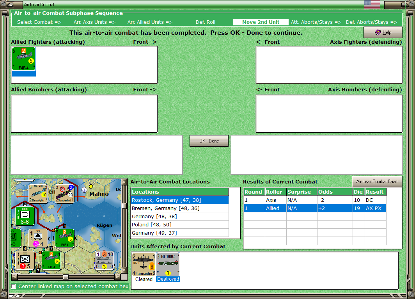The image size is (415, 299).
Task: Click the AX PX result cell
Action: [375, 208]
